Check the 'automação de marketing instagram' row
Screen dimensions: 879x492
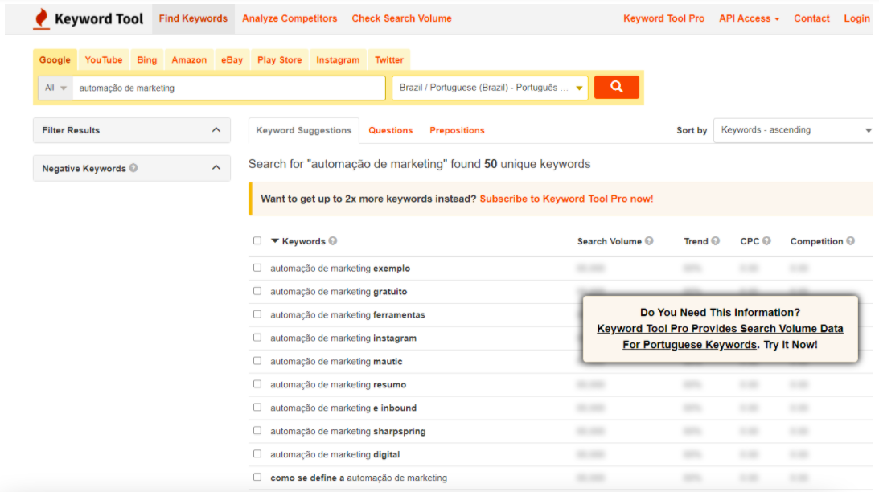257,338
